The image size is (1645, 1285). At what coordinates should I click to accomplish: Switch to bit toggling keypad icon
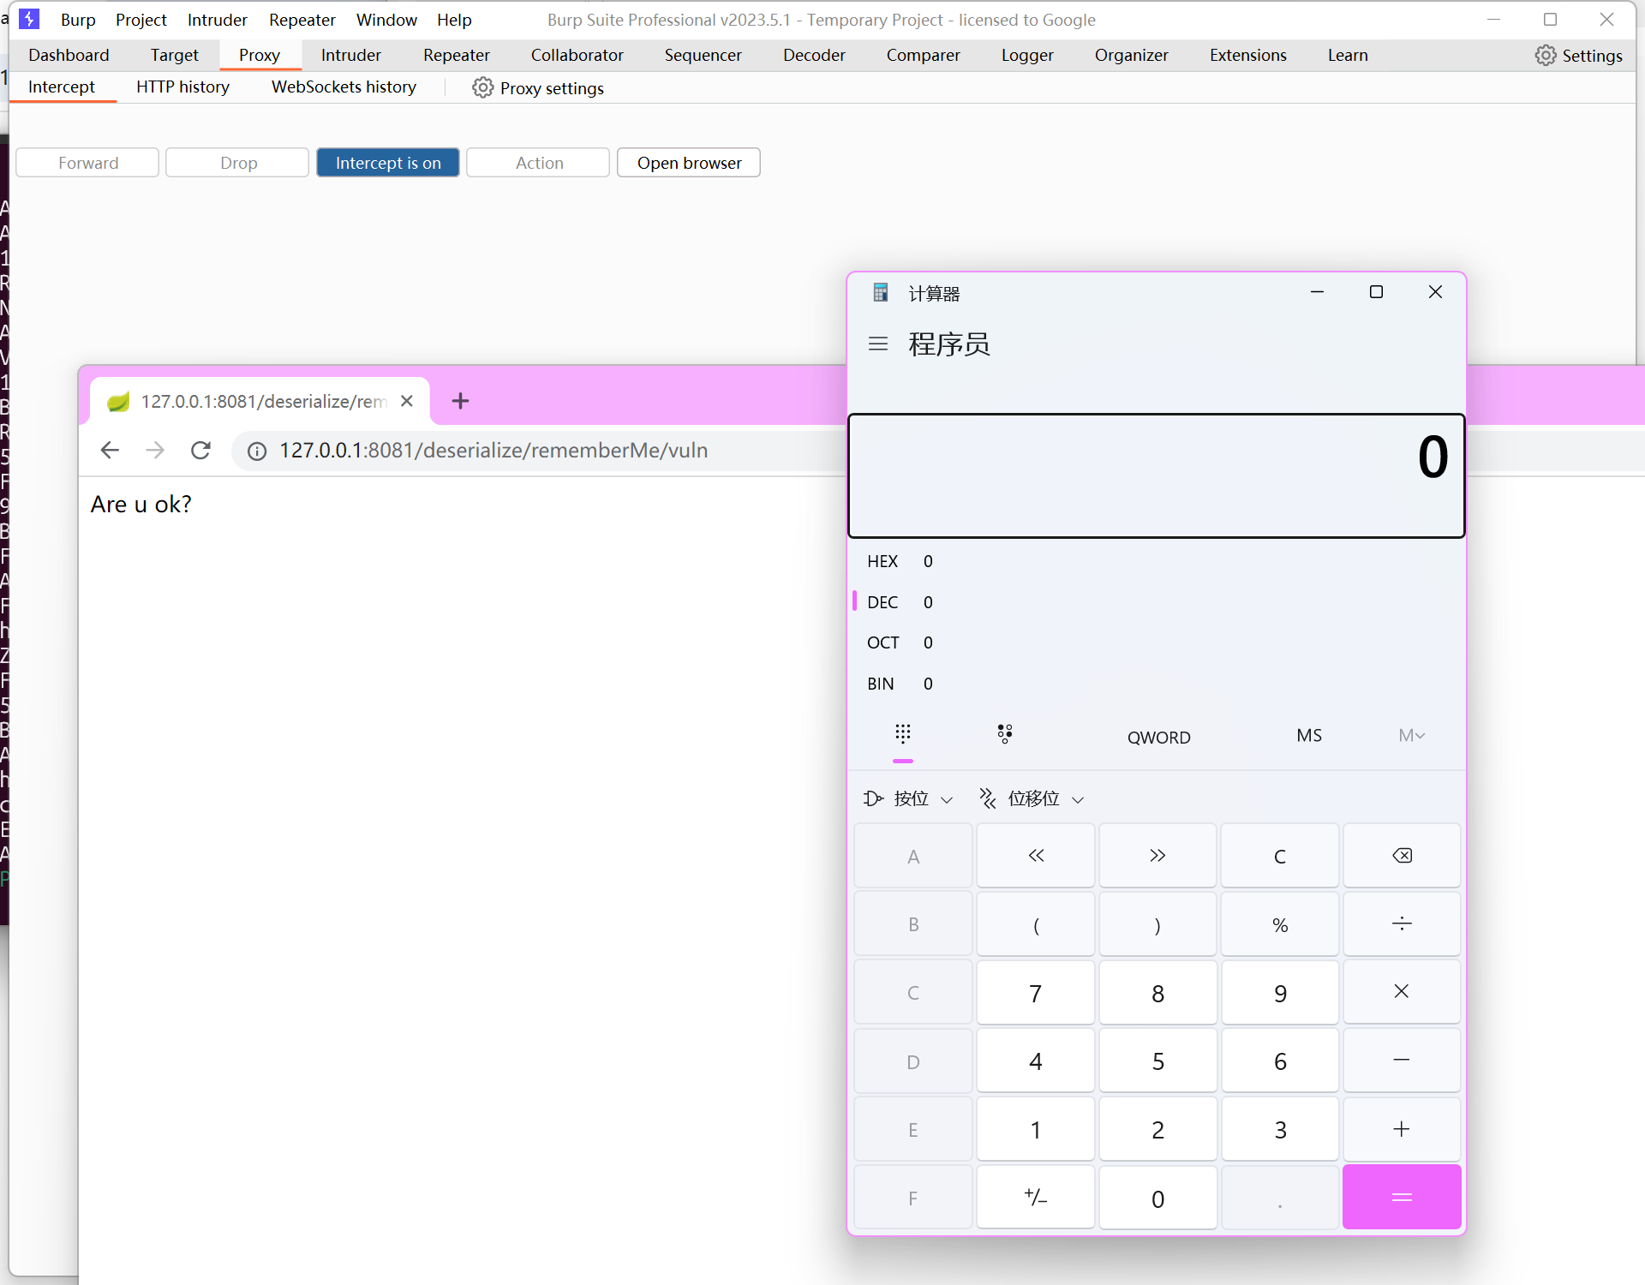(x=1004, y=734)
